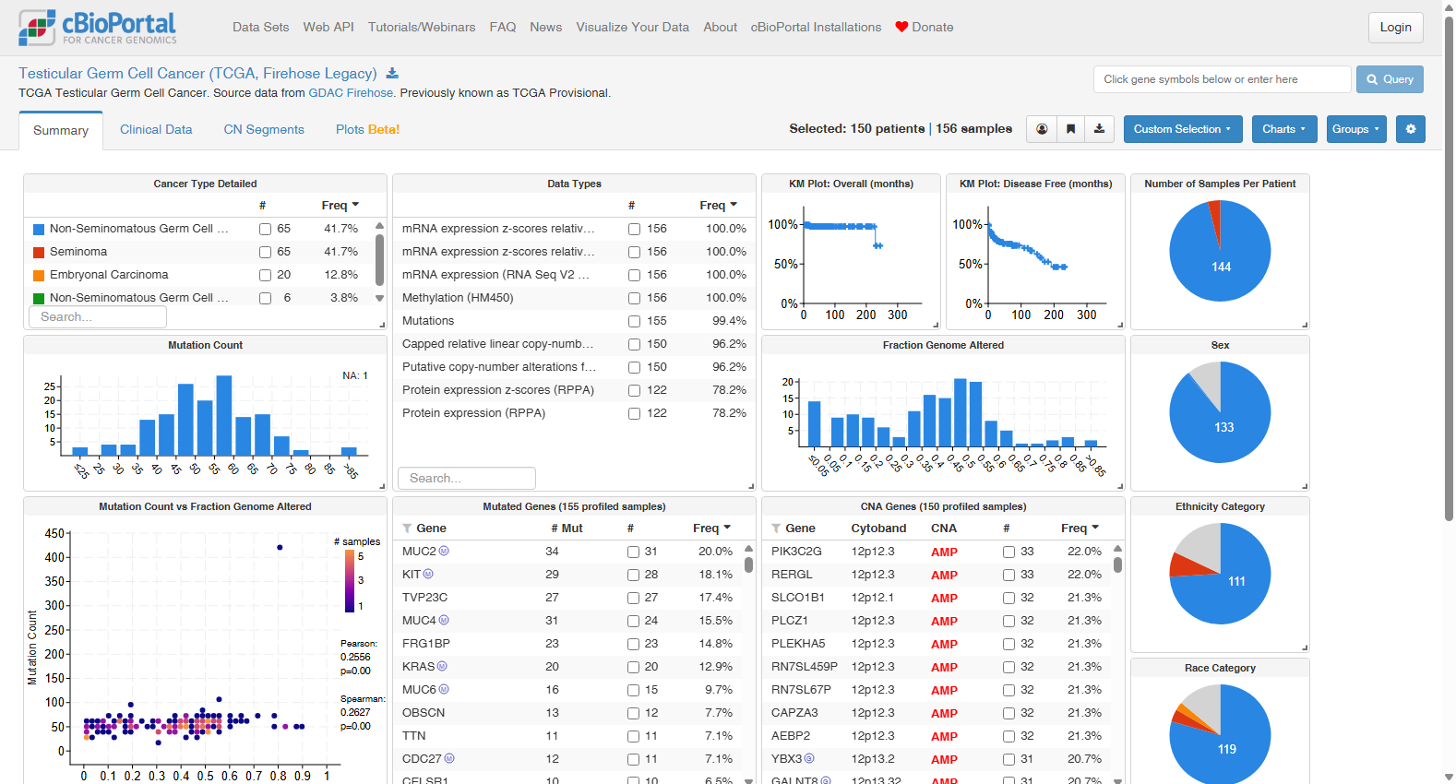Open the Visualize Your Data link
1456x784 pixels.
[632, 28]
